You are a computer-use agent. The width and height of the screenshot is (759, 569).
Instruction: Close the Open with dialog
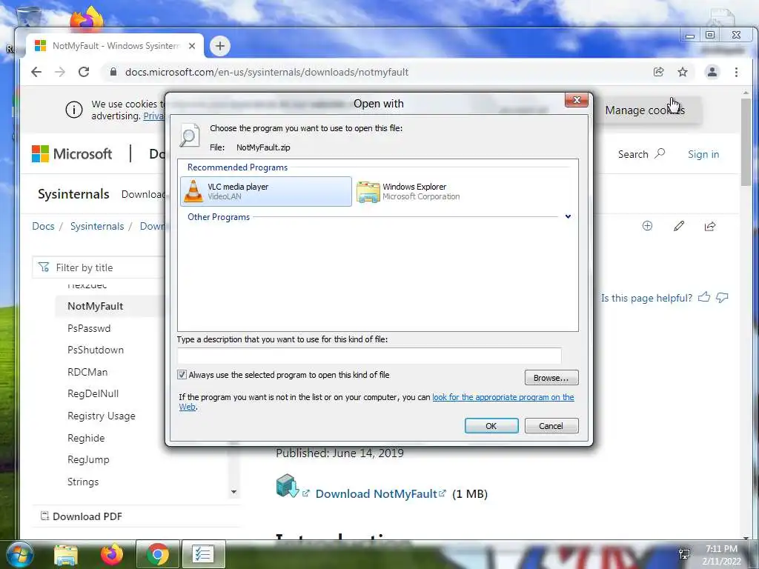click(577, 100)
